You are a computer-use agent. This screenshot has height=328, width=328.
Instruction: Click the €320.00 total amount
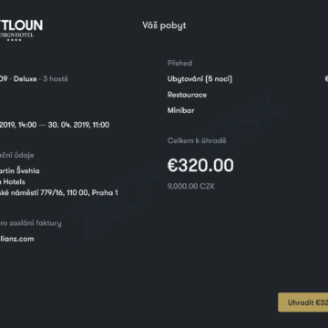pyautogui.click(x=200, y=165)
